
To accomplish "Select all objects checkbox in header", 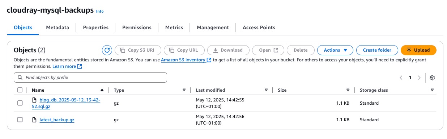I will (20, 90).
